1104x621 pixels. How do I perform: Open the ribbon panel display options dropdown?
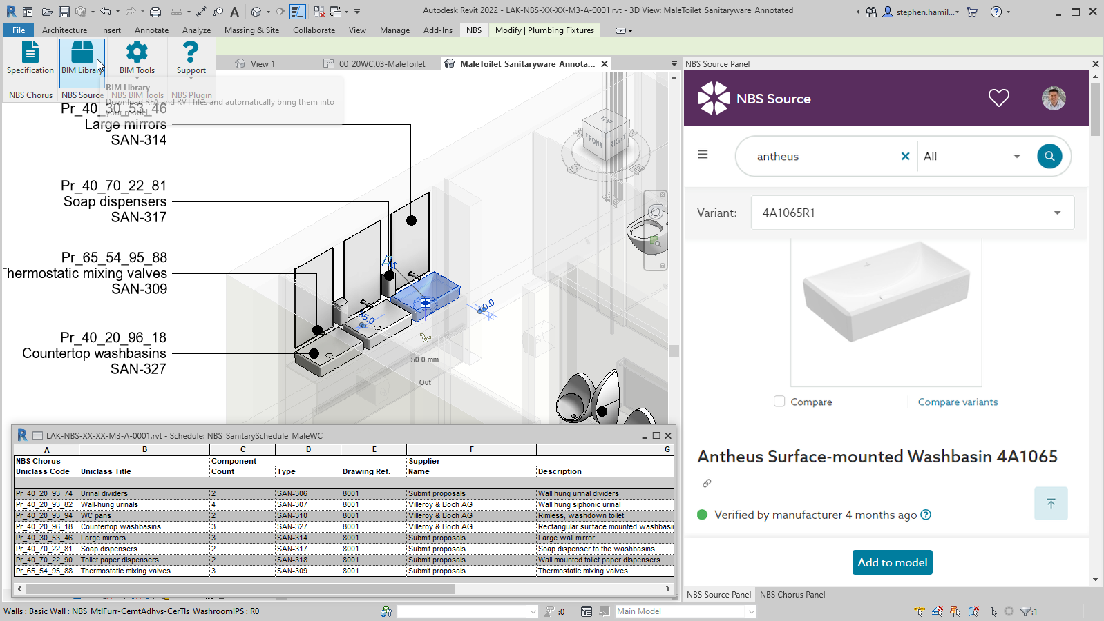click(623, 30)
